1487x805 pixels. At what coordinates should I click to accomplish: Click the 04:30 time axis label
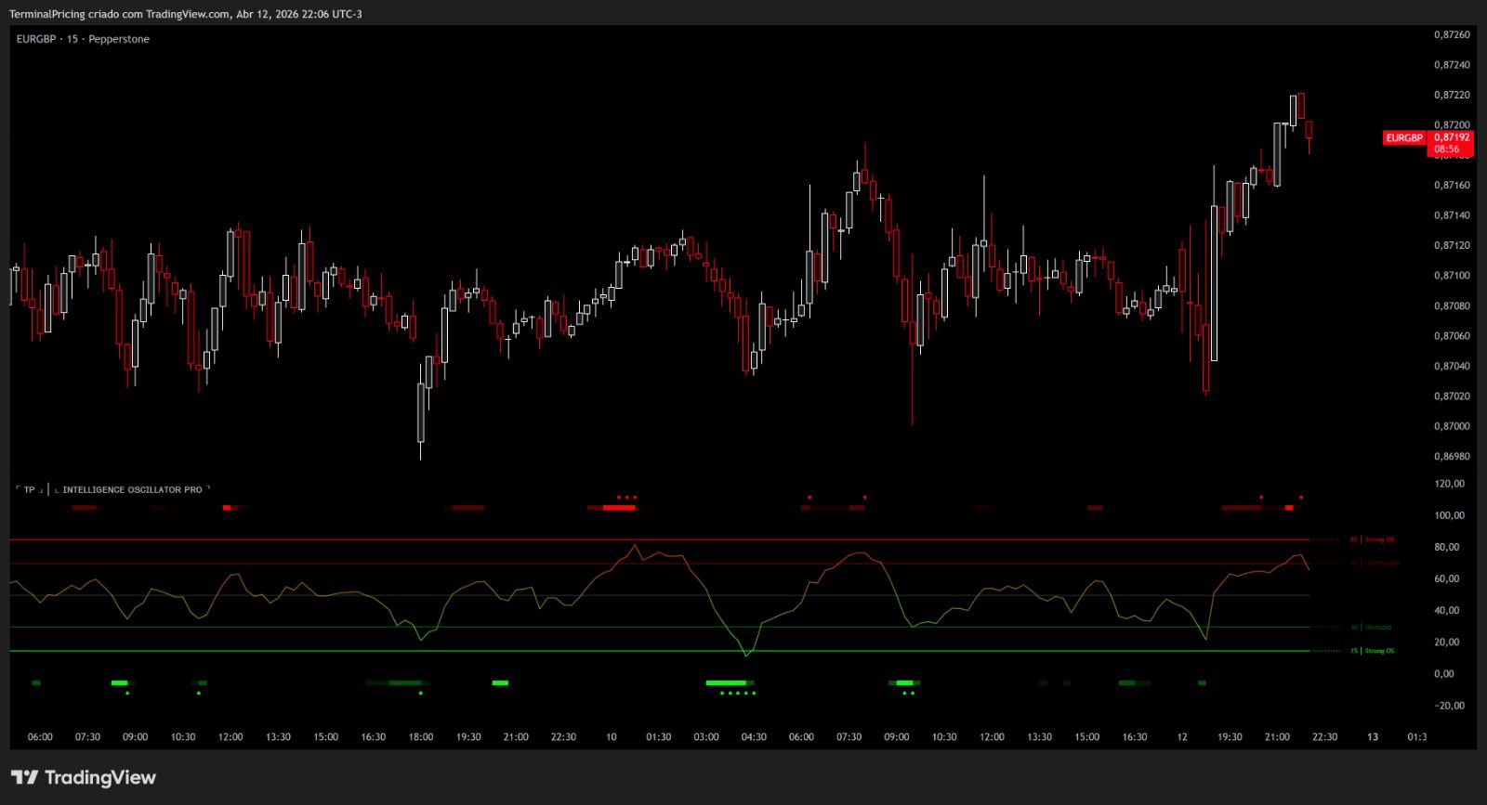point(754,737)
